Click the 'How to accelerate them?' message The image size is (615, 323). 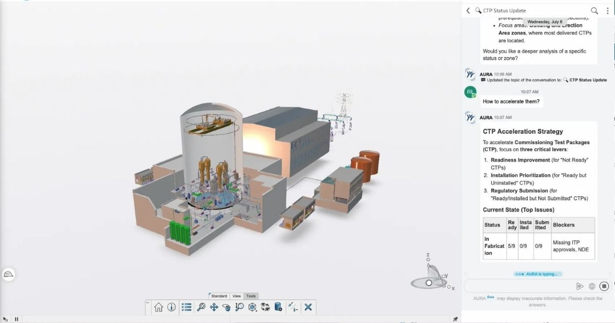pyautogui.click(x=511, y=102)
